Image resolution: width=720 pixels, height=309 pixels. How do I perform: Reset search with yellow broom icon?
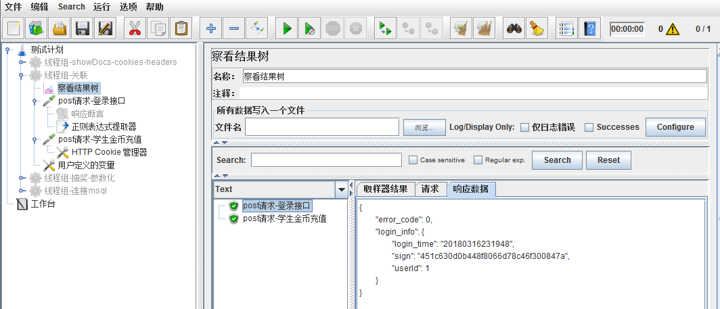coord(536,29)
